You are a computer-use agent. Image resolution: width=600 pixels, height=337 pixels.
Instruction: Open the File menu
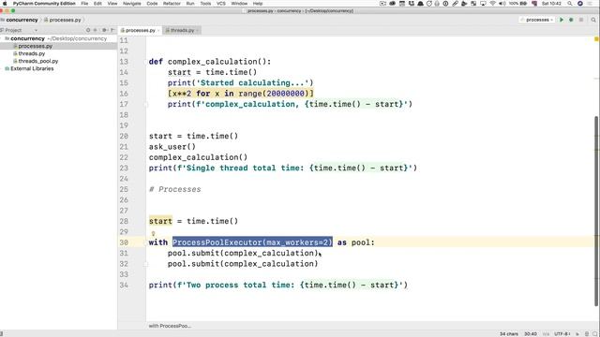point(84,4)
